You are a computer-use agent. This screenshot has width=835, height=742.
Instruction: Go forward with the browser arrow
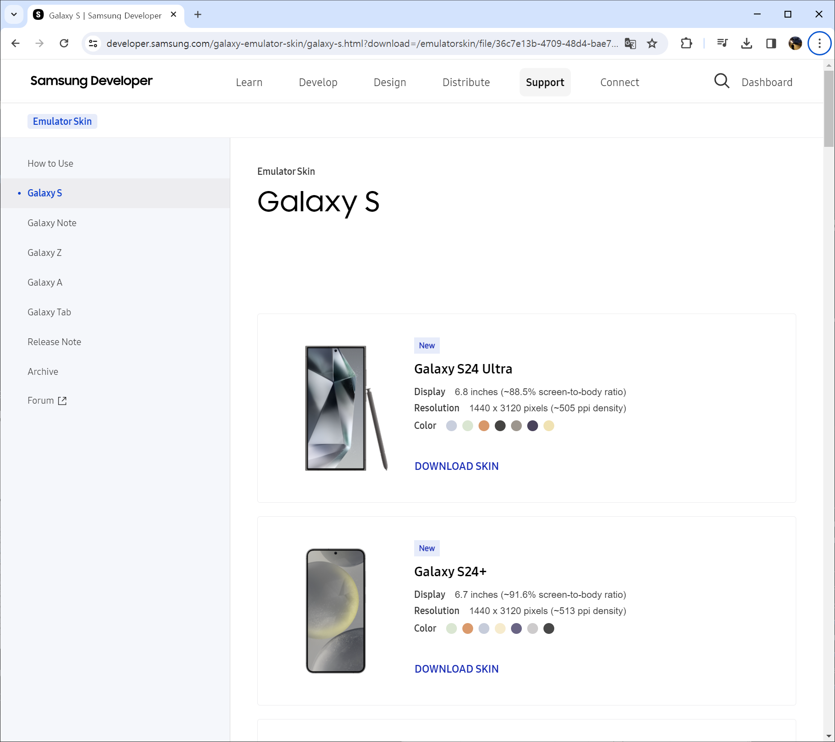tap(40, 43)
